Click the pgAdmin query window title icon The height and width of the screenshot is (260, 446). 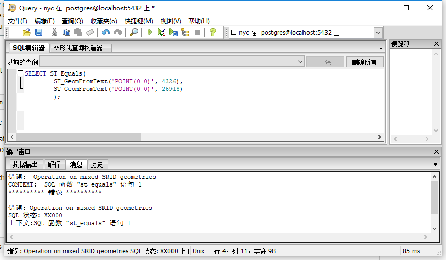pos(12,8)
